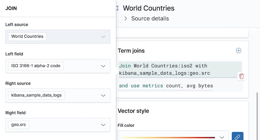Open Left source dropdown arrow

pos(103,36)
